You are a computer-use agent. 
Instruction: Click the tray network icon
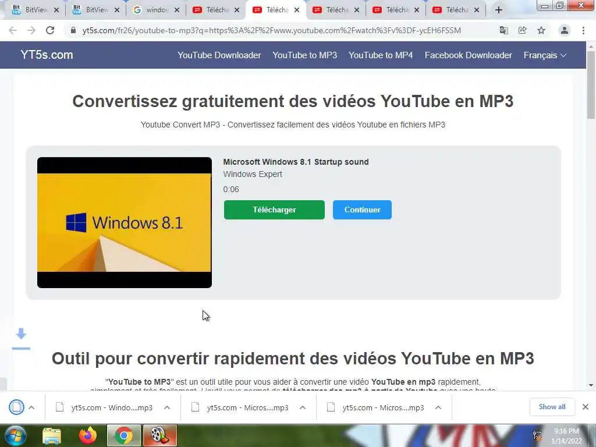[x=537, y=435]
